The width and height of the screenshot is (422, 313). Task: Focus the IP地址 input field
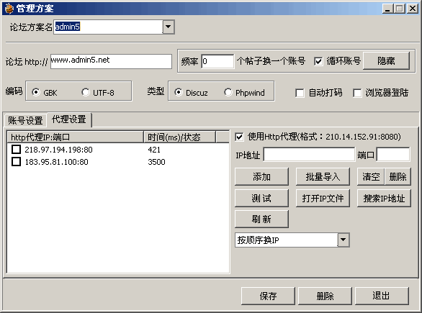309,155
